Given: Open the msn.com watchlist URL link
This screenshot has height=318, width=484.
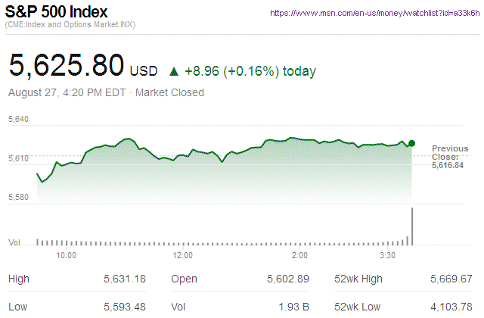Looking at the screenshot, I should (x=373, y=14).
